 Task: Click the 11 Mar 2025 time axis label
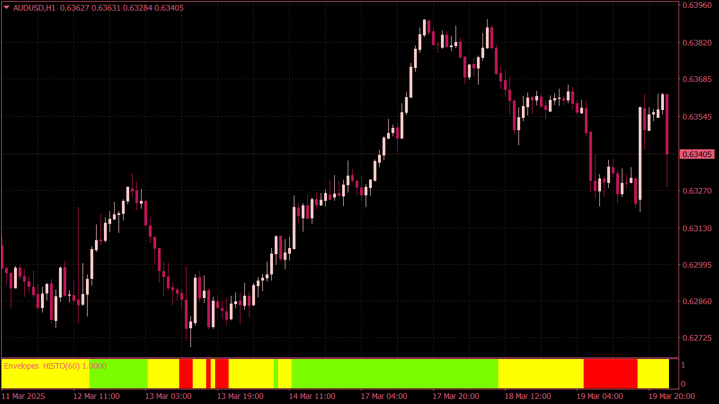coord(23,396)
